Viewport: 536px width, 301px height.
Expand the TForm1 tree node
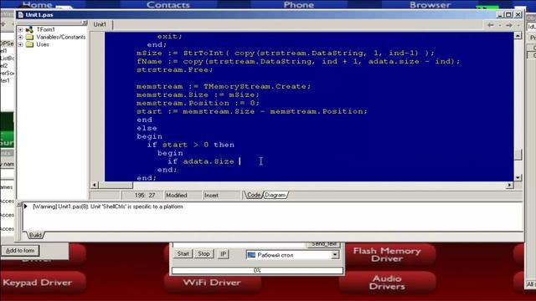click(x=20, y=30)
